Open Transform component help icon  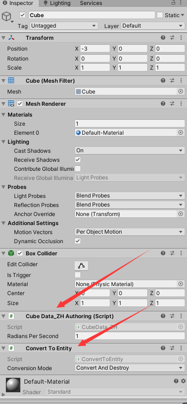pyautogui.click(x=163, y=38)
